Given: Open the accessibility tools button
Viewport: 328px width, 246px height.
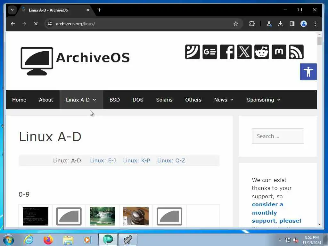Looking at the screenshot, I should [x=308, y=72].
